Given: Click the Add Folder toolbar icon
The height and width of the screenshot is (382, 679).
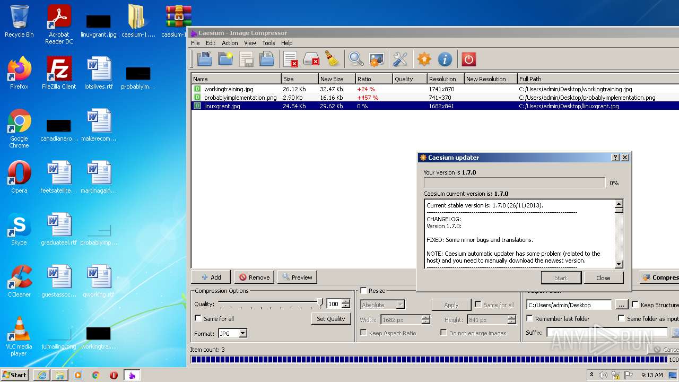Looking at the screenshot, I should point(225,59).
